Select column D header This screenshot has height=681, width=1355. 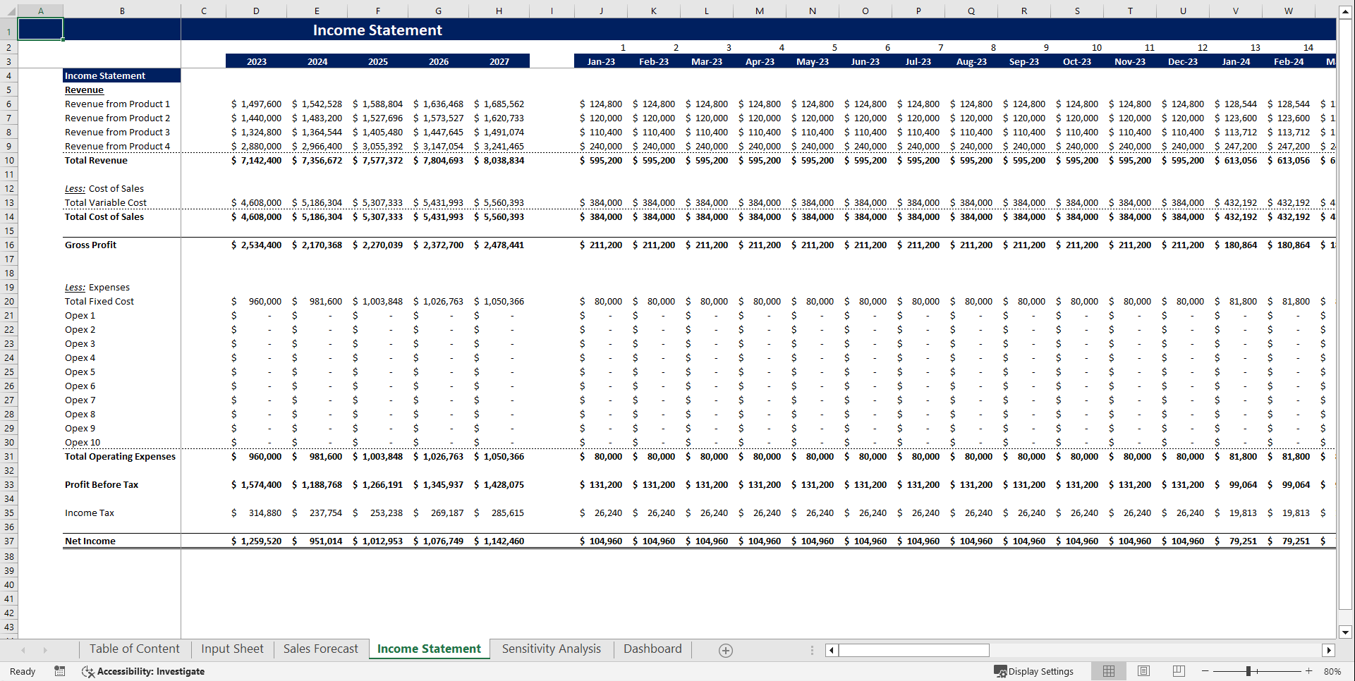click(x=256, y=11)
